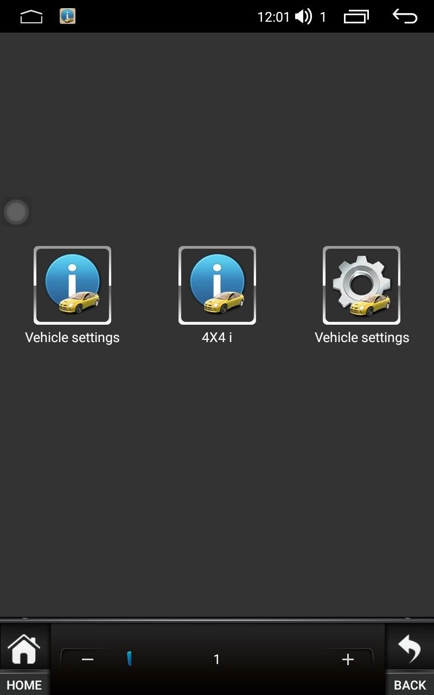This screenshot has height=695, width=434.
Task: Tap the speaker volume icon in status bar
Action: [x=303, y=17]
